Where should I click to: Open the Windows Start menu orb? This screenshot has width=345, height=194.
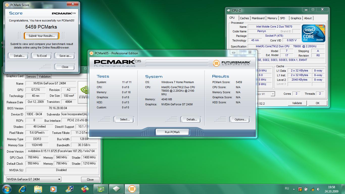coord(7,189)
